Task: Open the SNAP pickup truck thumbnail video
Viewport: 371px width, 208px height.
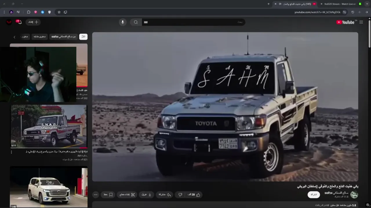Action: [49, 126]
